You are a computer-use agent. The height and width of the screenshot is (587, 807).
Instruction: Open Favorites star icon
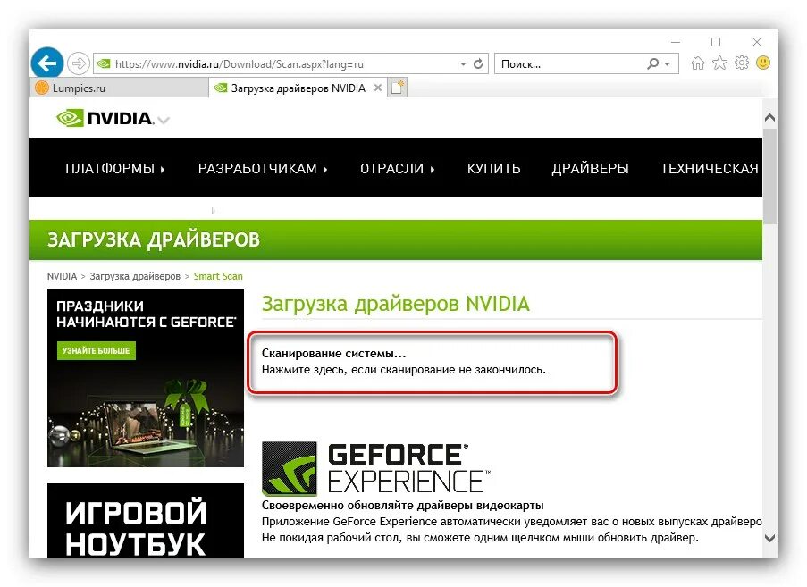[x=719, y=63]
